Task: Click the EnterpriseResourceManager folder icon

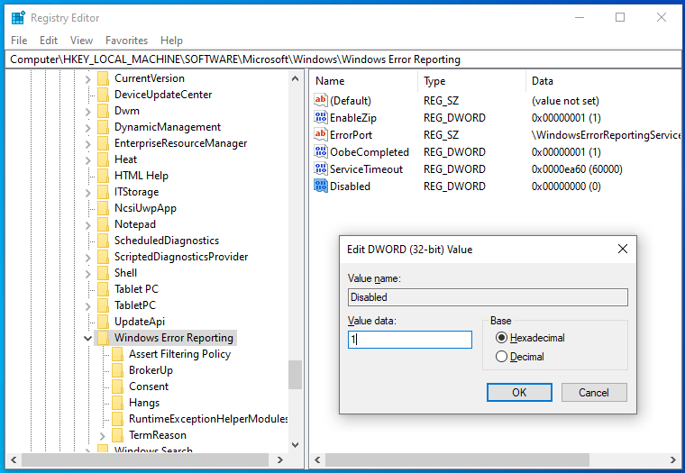Action: point(103,143)
